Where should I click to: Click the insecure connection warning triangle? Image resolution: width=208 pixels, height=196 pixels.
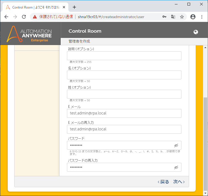tap(35, 17)
